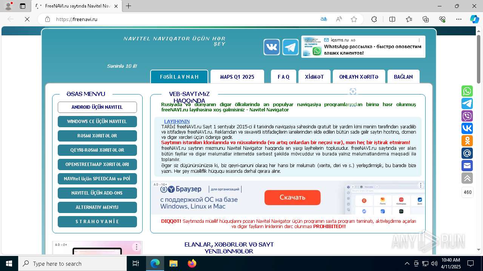This screenshot has height=271, width=483.
Task: Open ad options menu on Yandex Browser banner
Action: (421, 185)
